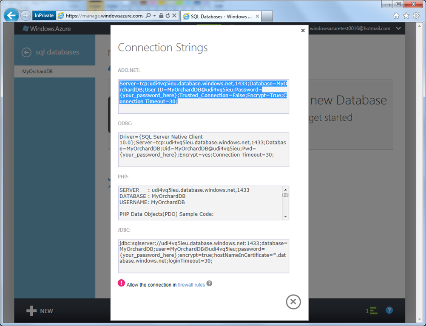
Task: Click the refresh icon in address bar
Action: pos(168,16)
